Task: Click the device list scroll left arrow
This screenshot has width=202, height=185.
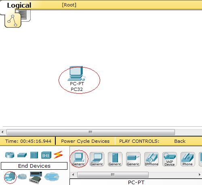Action: (73, 175)
